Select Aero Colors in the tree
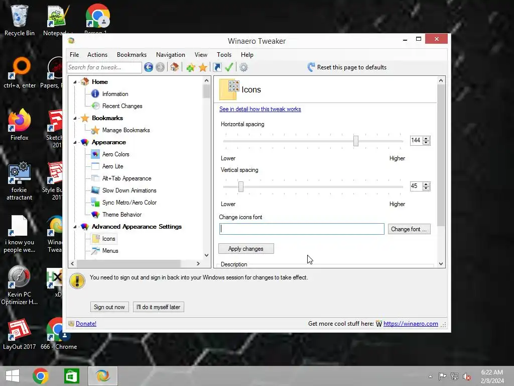The width and height of the screenshot is (514, 386). [116, 154]
